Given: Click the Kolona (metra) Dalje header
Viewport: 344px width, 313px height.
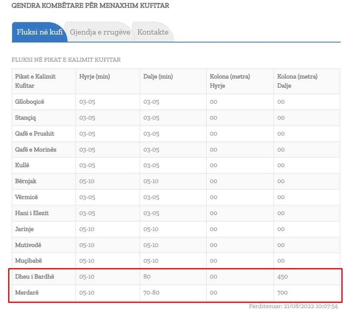Looking at the screenshot, I should (x=297, y=81).
